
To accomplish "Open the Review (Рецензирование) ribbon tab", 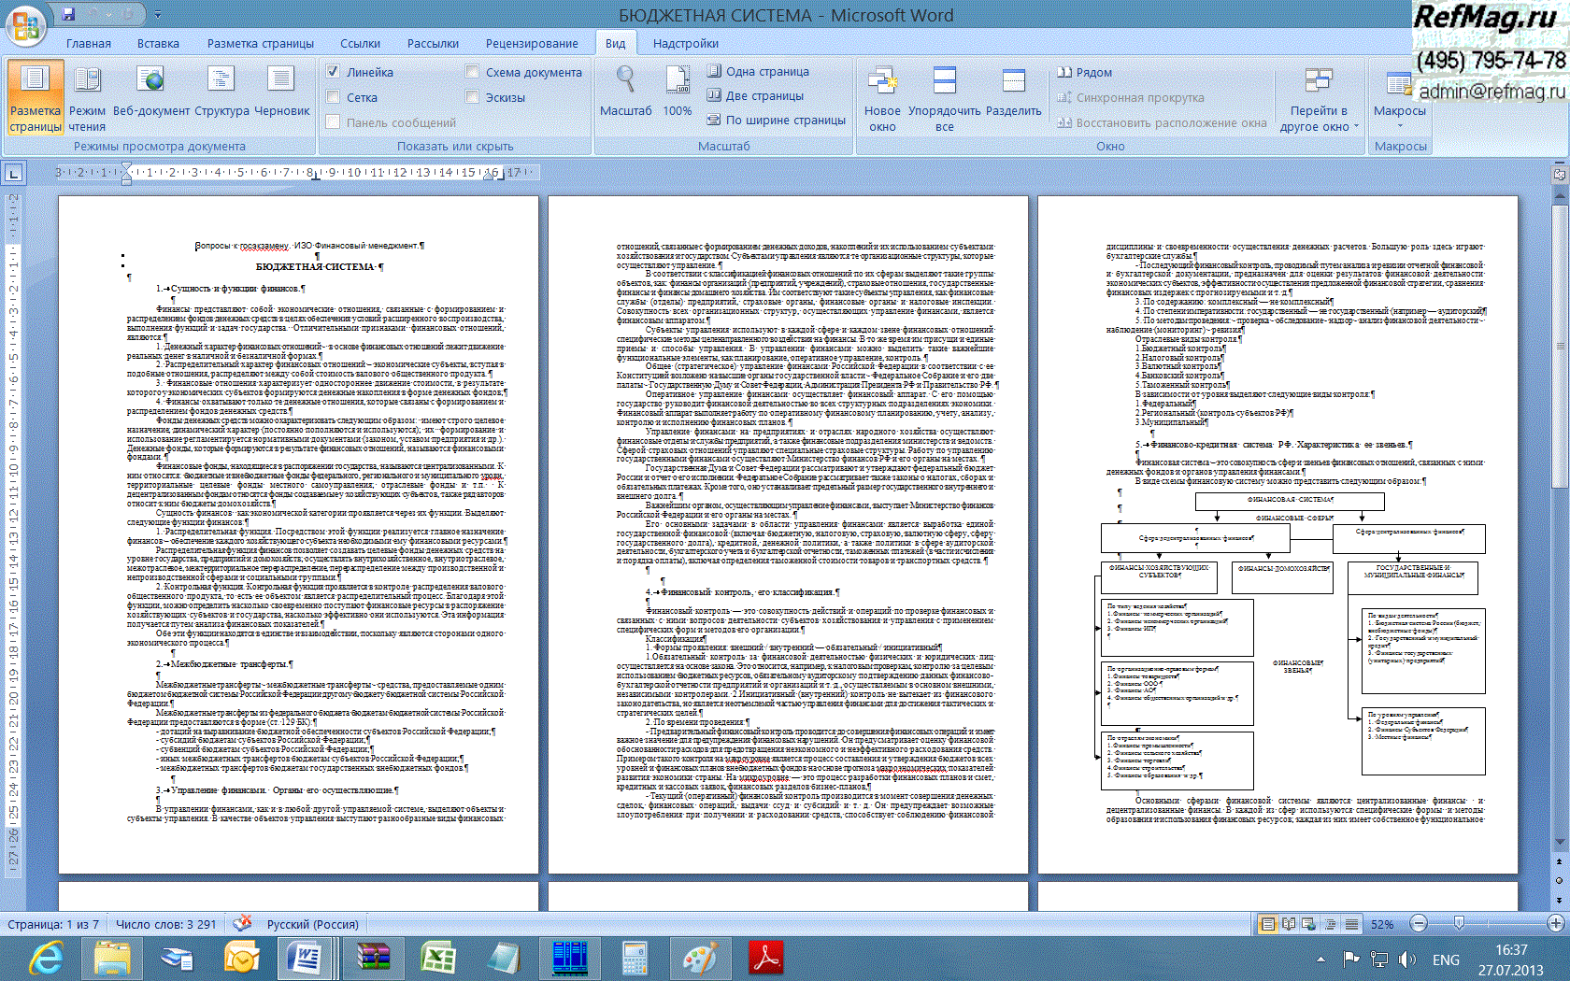I will point(531,43).
